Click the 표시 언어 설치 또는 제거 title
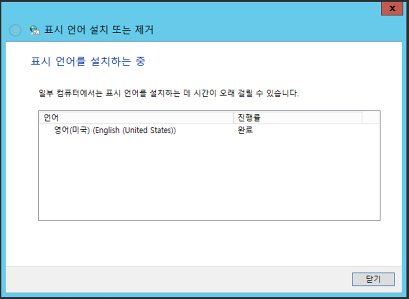 (99, 30)
